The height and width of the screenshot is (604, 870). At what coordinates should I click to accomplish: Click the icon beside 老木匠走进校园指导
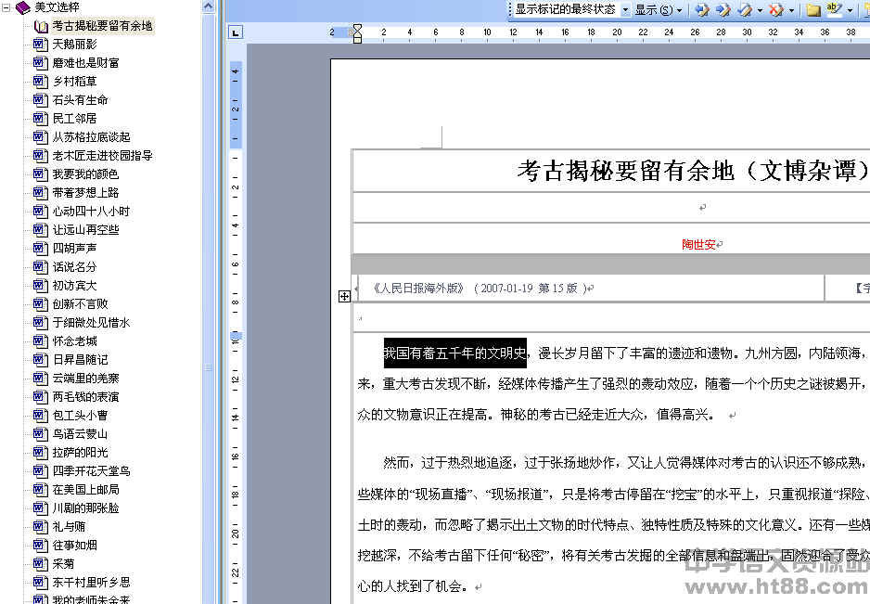(x=41, y=156)
